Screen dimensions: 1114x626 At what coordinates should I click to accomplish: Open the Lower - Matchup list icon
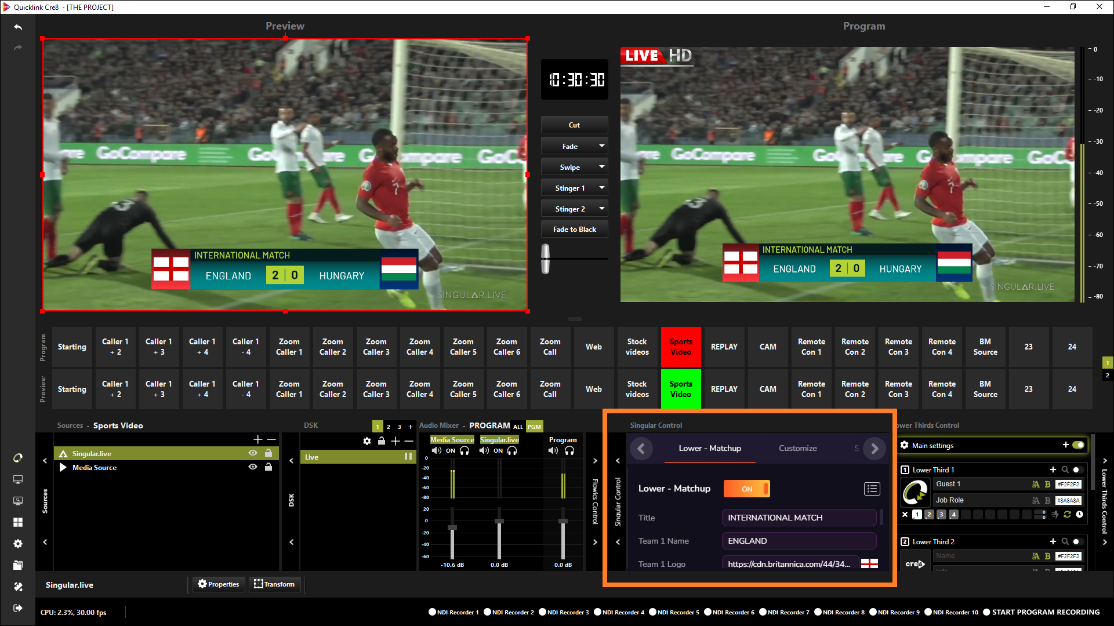point(872,489)
